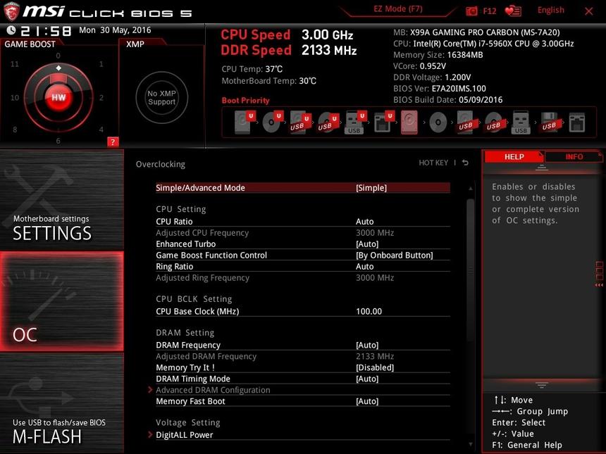The height and width of the screenshot is (454, 606).
Task: Click the Game Boost HW knob
Action: [x=58, y=97]
